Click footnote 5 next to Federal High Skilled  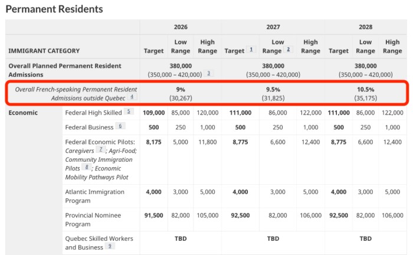pos(129,112)
